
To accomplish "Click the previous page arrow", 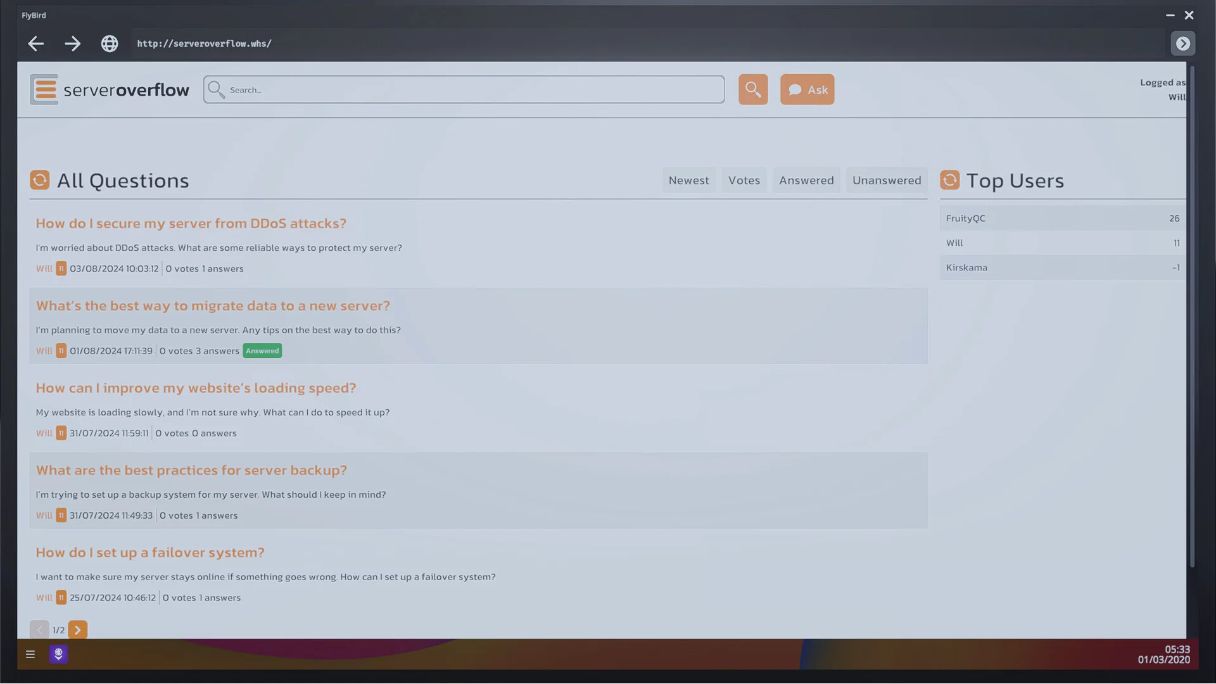I will (x=39, y=630).
